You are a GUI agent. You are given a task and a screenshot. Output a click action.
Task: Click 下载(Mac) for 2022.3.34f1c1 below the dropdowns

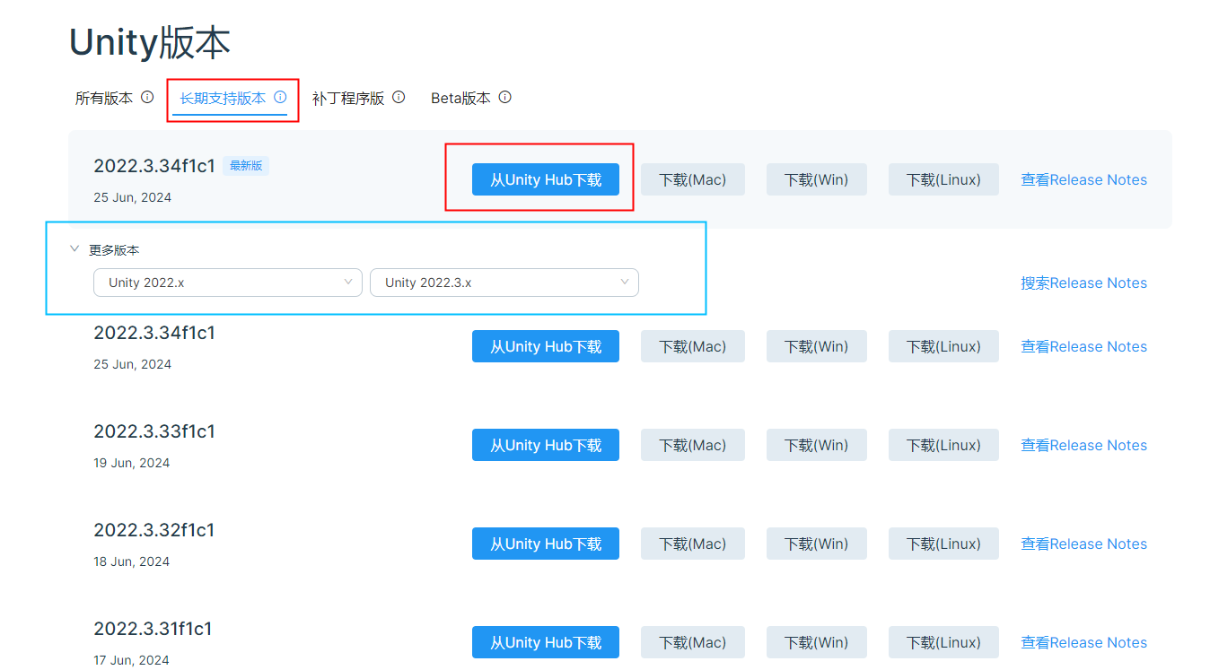coord(693,346)
